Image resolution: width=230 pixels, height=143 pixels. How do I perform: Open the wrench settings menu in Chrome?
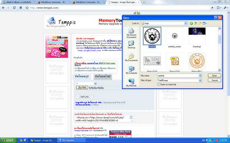click(226, 8)
